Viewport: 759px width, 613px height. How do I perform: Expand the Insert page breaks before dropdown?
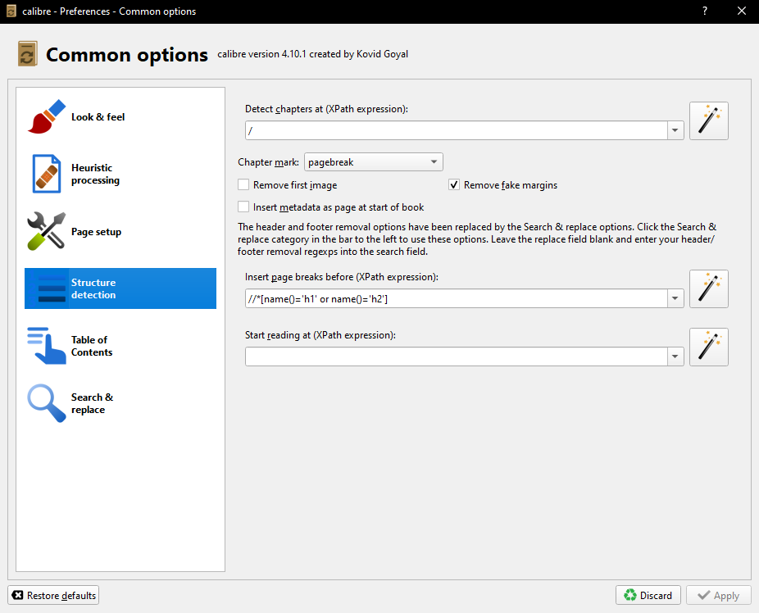(x=675, y=298)
